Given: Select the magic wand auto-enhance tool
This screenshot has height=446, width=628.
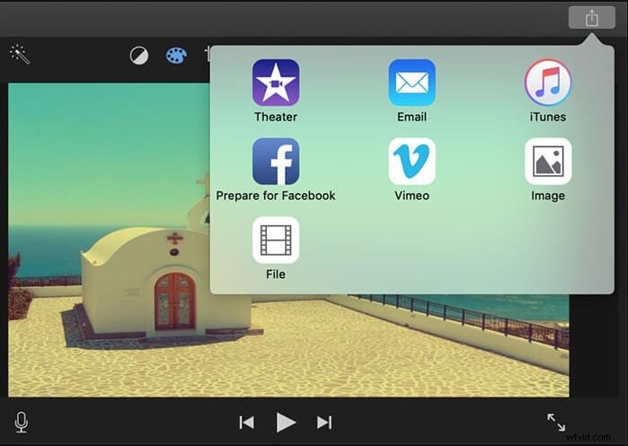Looking at the screenshot, I should (x=20, y=54).
